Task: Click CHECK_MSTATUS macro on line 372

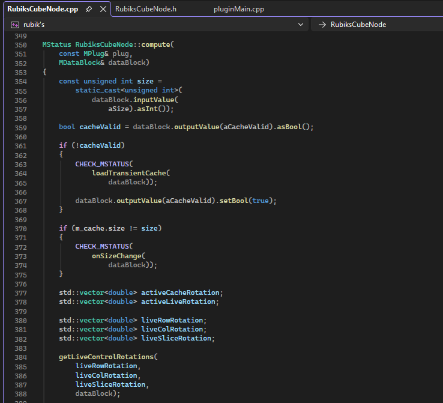Action: coord(102,246)
